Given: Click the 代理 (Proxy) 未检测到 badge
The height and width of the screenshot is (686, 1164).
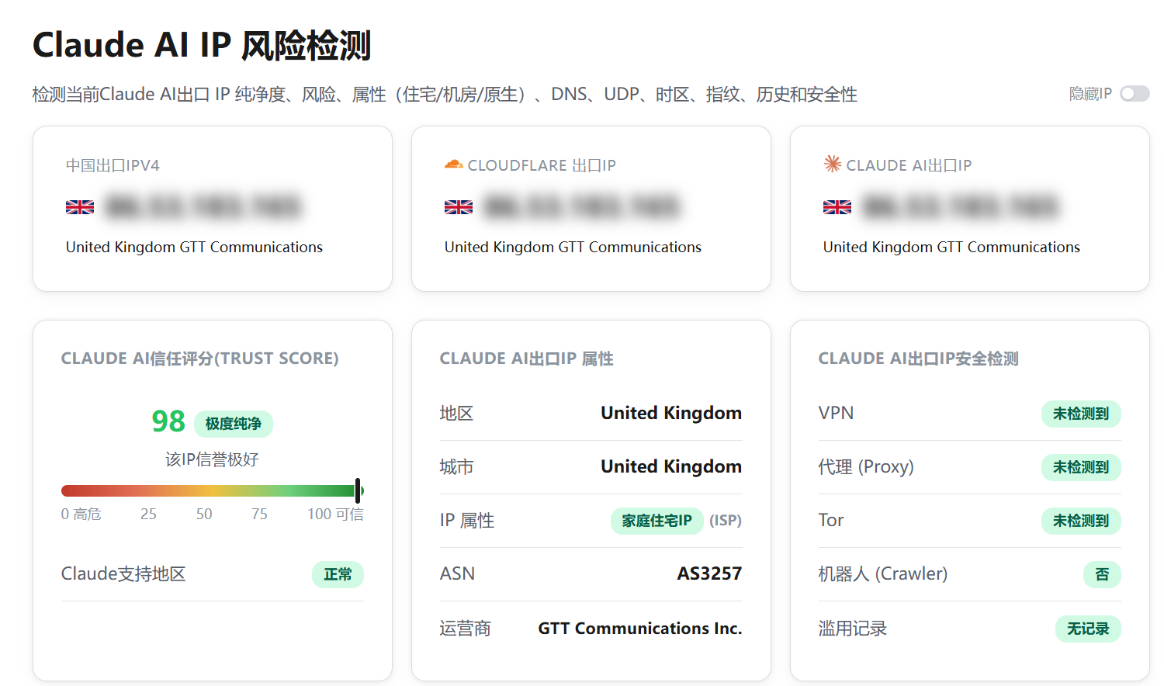Looking at the screenshot, I should point(1081,467).
